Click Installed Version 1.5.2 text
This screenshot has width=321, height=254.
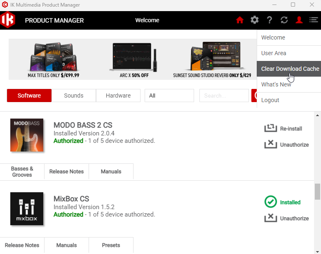tap(84, 207)
